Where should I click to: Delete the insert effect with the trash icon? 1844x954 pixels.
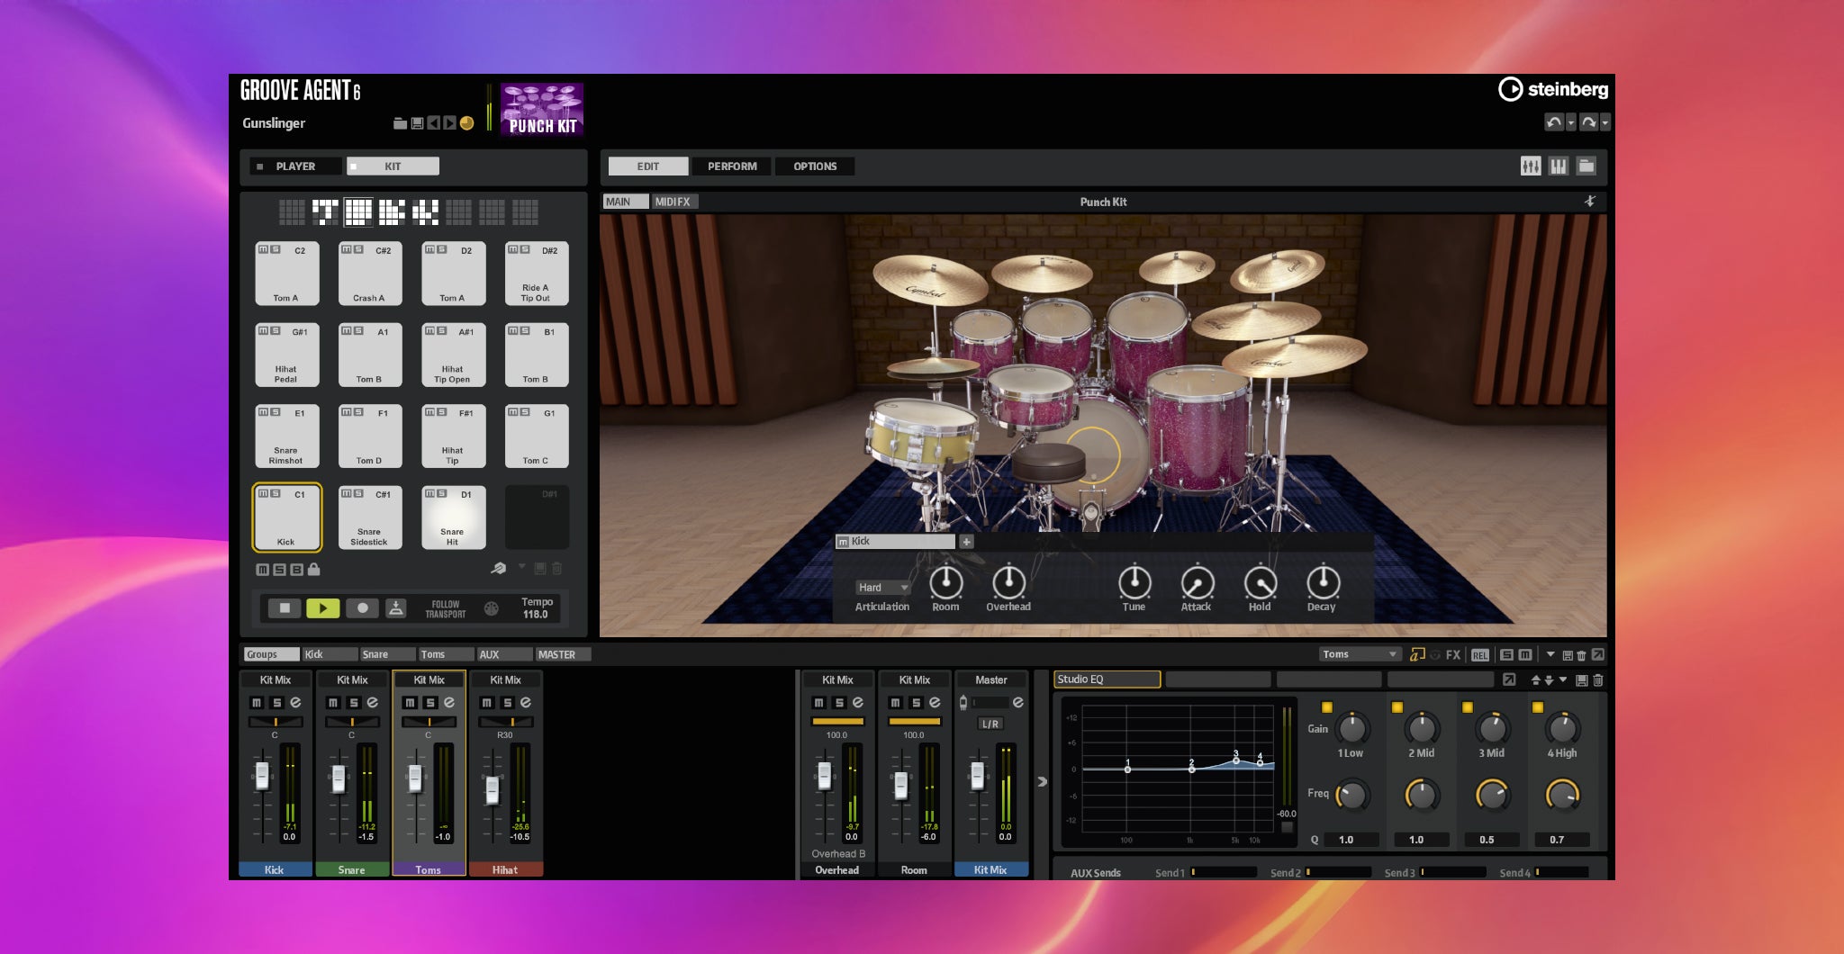[x=1598, y=680]
